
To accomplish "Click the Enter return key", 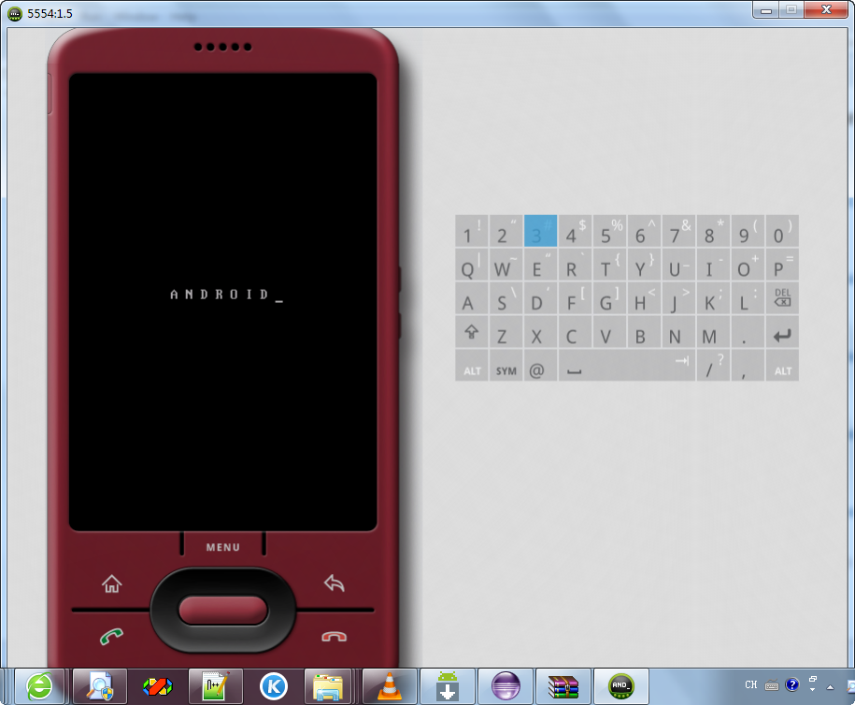I will [x=782, y=332].
